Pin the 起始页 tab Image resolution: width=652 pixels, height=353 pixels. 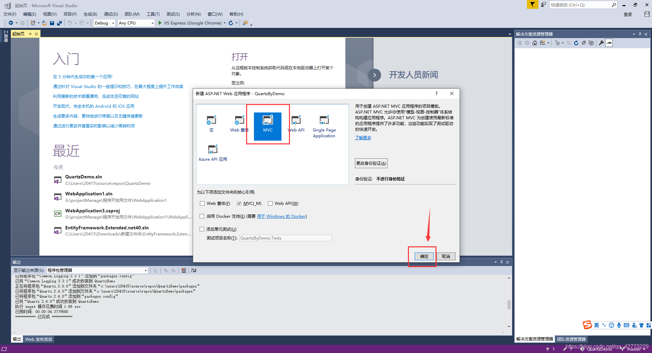pyautogui.click(x=30, y=34)
